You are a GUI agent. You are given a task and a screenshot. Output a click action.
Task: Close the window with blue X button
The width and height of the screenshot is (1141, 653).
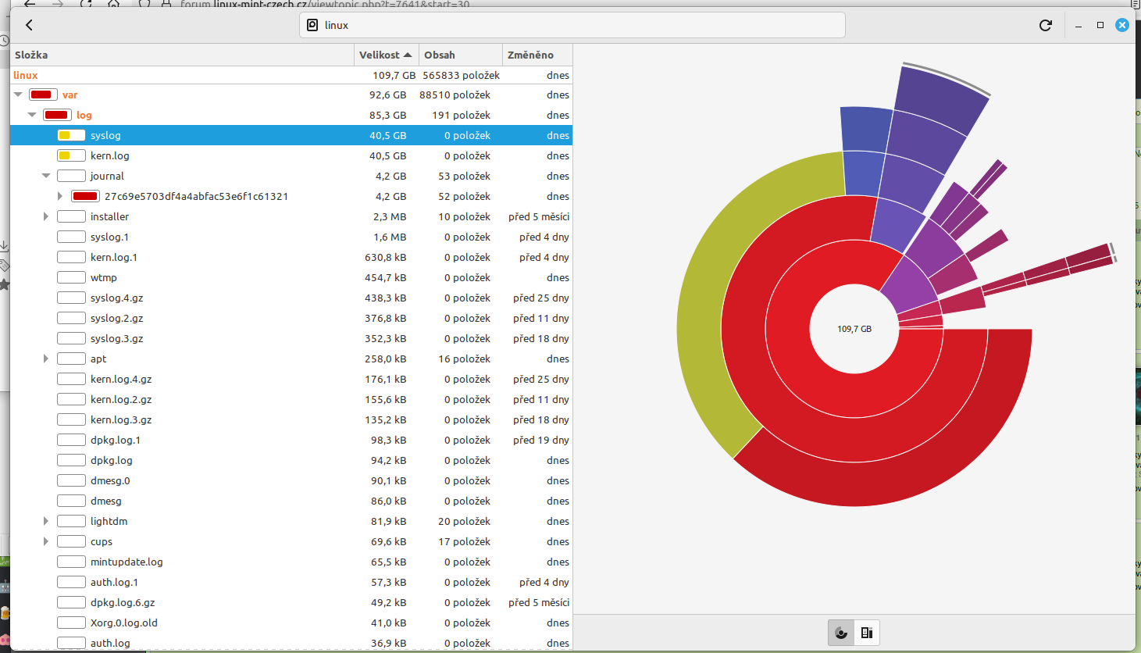click(x=1122, y=25)
